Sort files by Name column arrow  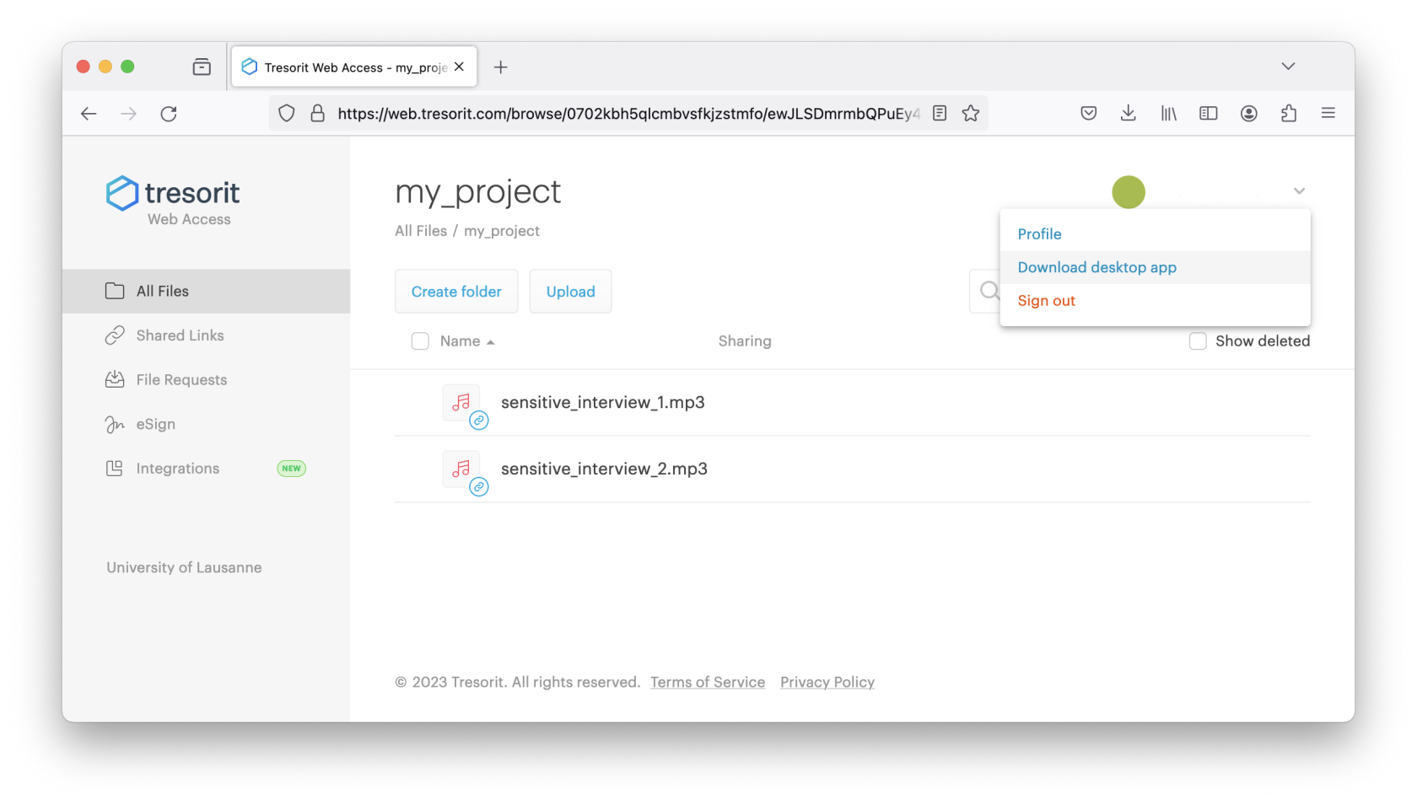point(490,342)
